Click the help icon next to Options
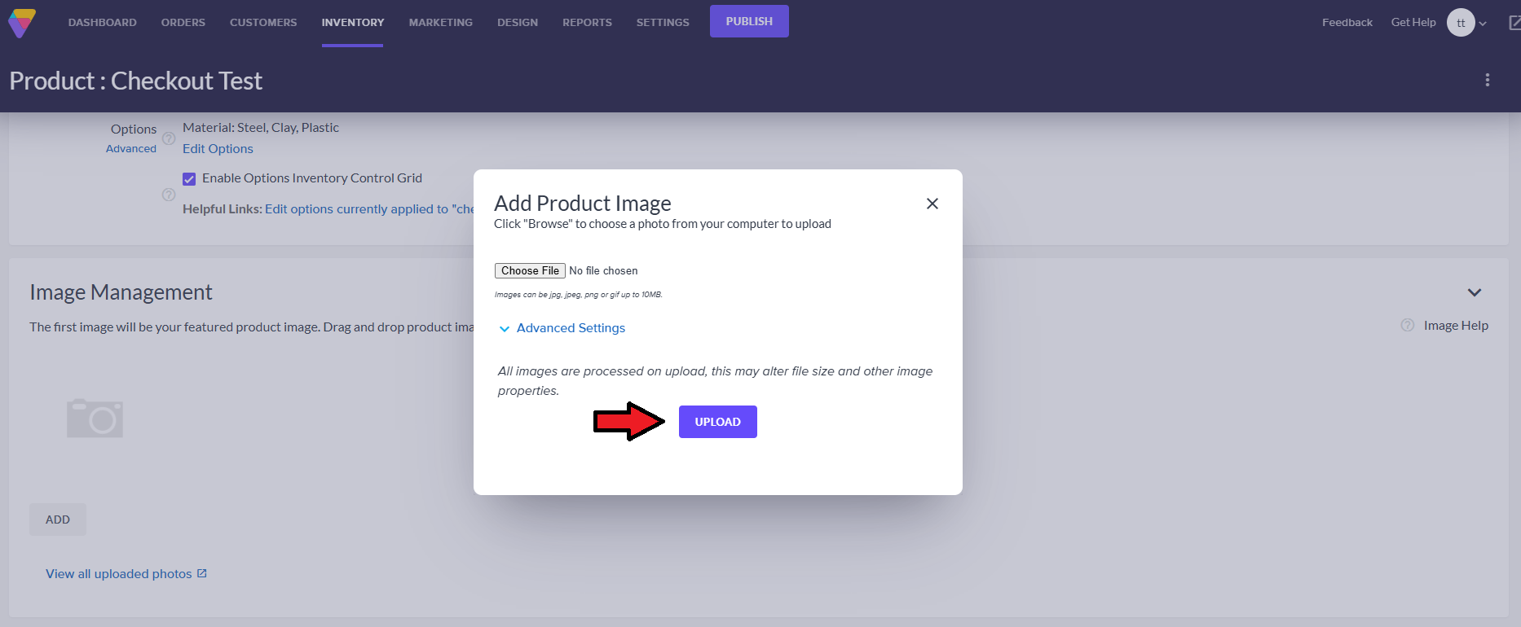 coord(169,138)
